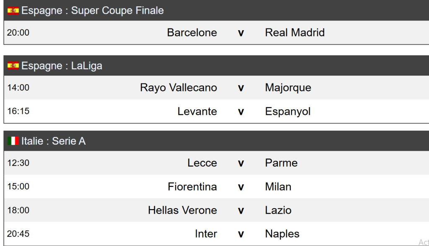Select Real Madrid team name
This screenshot has width=429, height=246.
coord(295,33)
